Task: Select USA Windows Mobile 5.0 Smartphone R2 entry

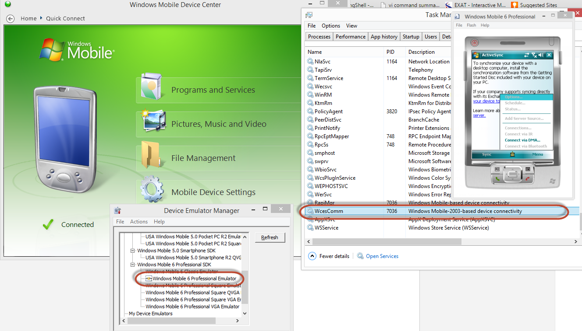Action: click(193, 258)
